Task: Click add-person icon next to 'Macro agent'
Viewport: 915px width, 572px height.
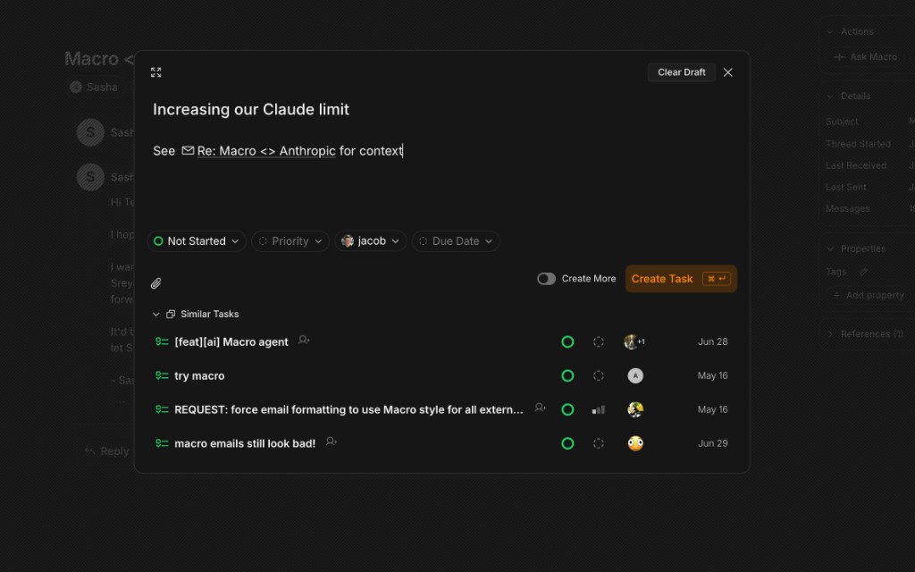Action: 304,340
